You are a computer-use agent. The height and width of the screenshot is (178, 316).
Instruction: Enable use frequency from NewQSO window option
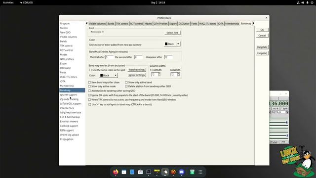coord(89,100)
